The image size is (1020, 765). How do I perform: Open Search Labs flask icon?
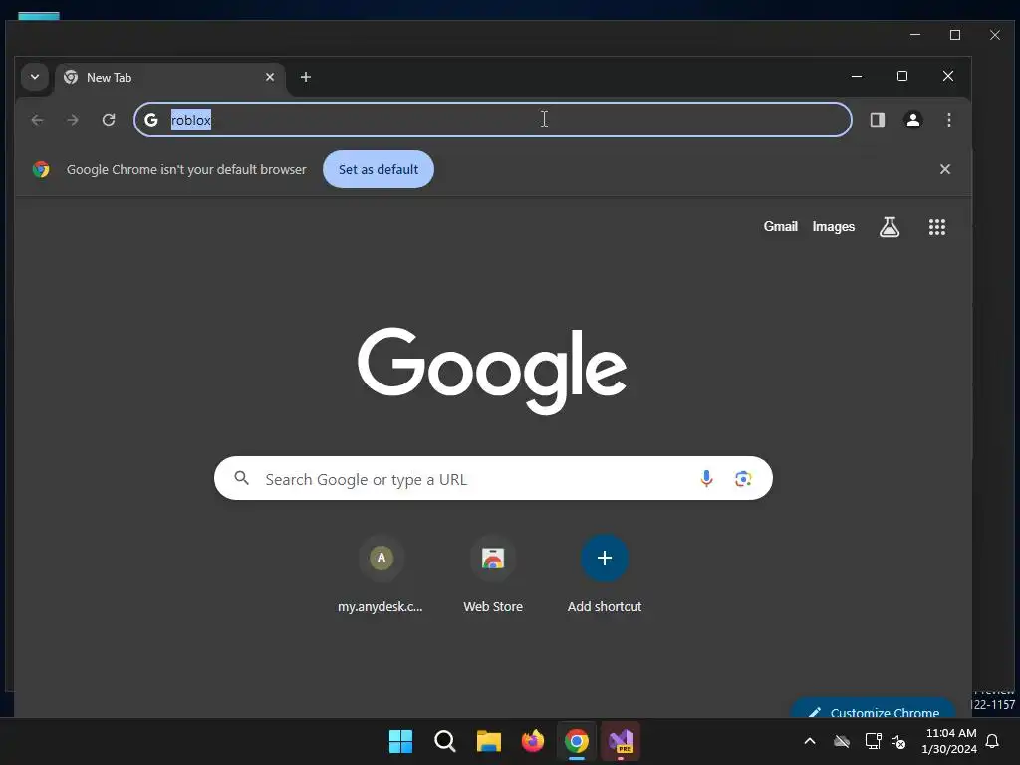[890, 227]
